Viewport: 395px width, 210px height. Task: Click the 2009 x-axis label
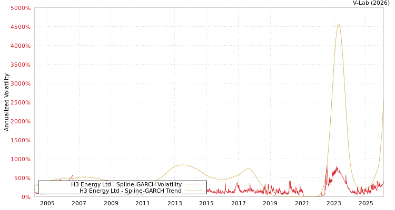click(111, 203)
